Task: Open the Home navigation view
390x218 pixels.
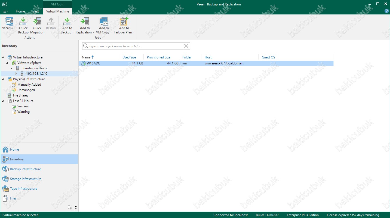Action: [x=39, y=150]
